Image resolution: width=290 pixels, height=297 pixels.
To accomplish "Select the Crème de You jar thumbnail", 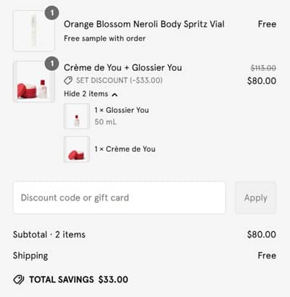I will 77,149.
